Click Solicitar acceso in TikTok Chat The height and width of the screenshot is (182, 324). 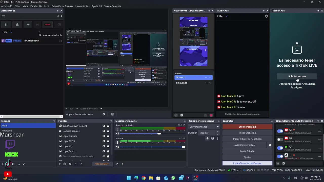pos(297,76)
